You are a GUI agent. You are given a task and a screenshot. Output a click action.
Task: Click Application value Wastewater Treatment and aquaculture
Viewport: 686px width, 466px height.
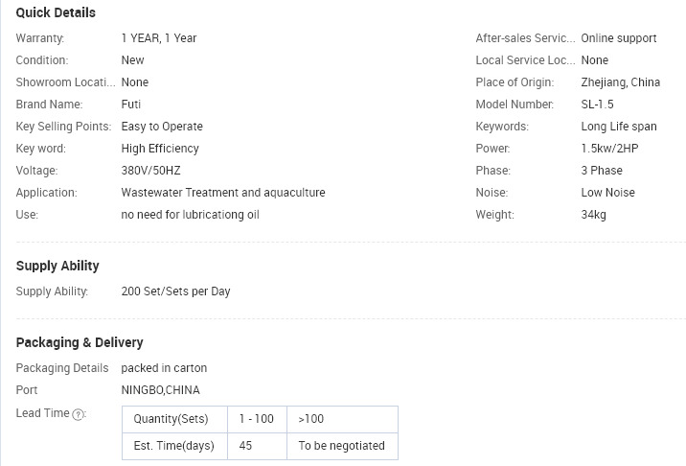pos(223,193)
